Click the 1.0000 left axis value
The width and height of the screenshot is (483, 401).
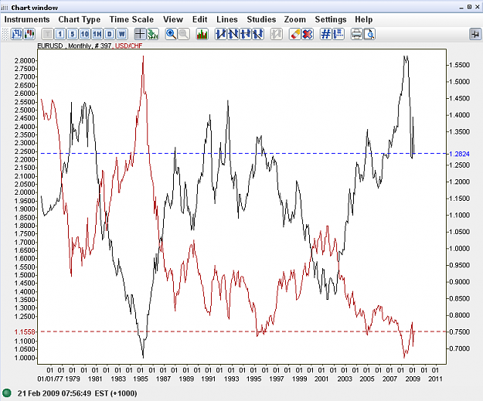pos(25,358)
